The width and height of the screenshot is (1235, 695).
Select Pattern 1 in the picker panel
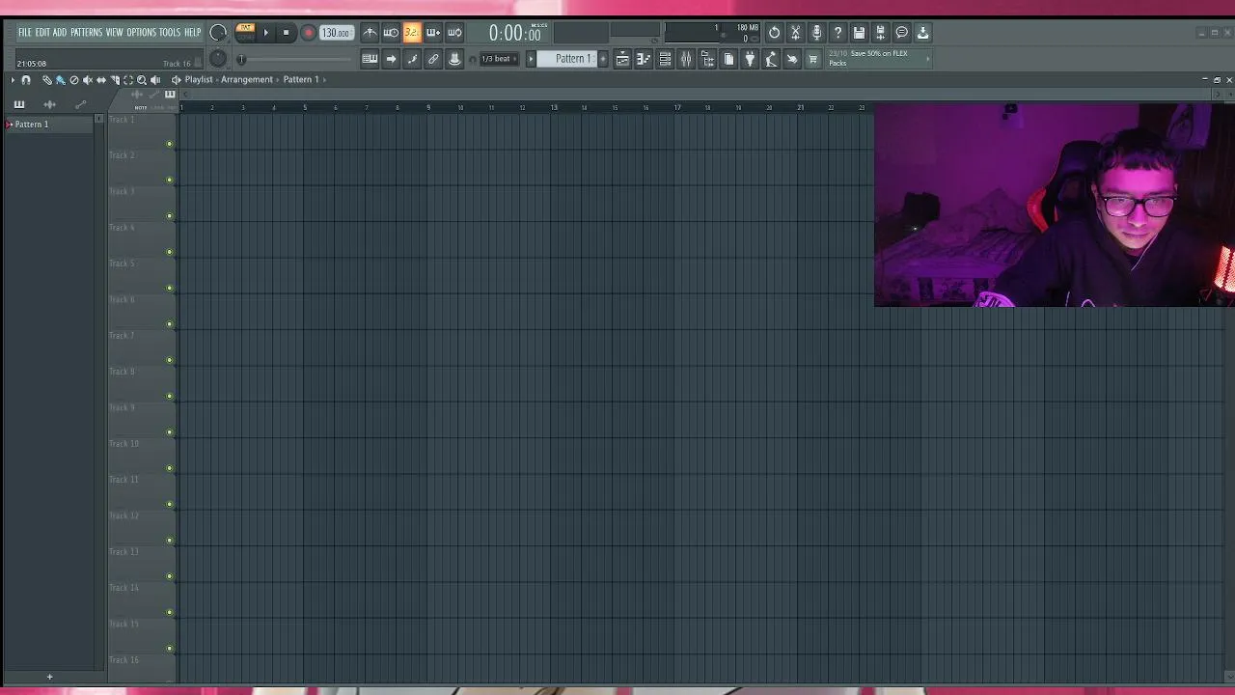(48, 125)
